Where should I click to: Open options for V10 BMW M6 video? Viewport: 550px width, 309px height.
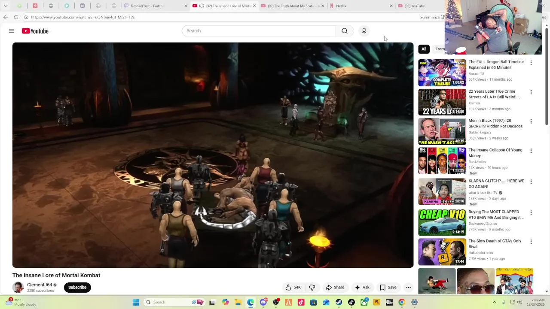click(531, 213)
